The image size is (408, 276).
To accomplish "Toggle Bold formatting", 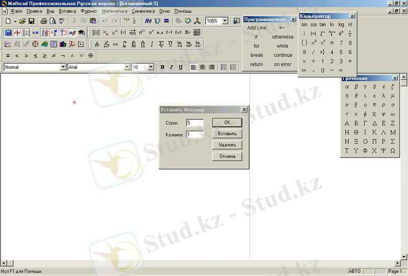I will [162, 67].
